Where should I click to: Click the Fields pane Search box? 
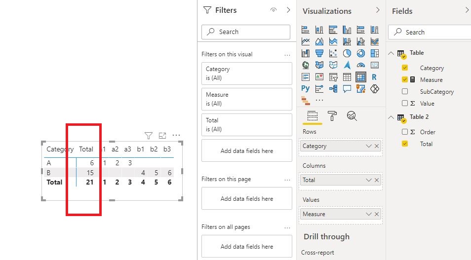[x=430, y=32]
